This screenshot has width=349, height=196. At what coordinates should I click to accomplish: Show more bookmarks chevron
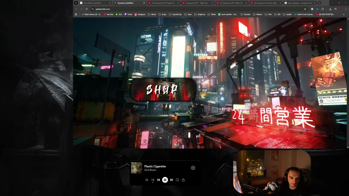click(344, 14)
